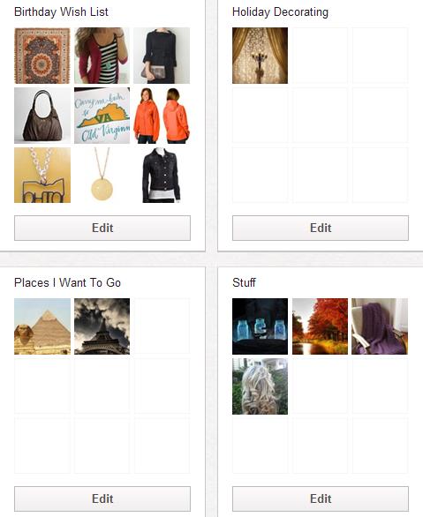
Task: Select the orange rain jacket pin
Action: [162, 116]
